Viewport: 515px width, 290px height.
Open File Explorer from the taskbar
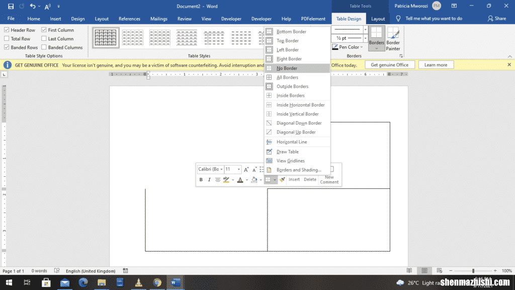tap(102, 282)
